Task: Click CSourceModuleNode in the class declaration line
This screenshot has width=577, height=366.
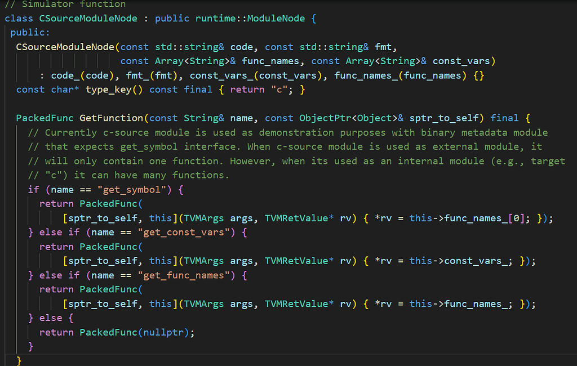Action: click(x=88, y=18)
